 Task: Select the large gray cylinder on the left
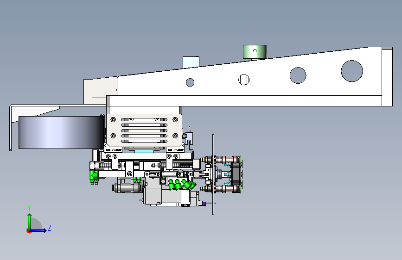click(x=61, y=132)
